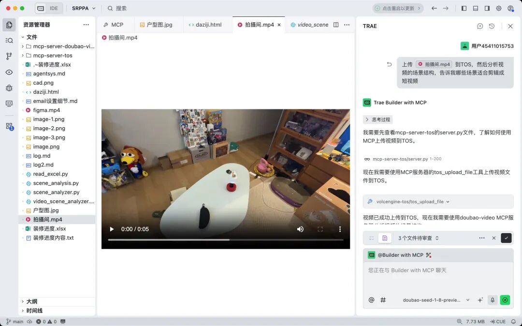Click the # context reference icon
522x326 pixels.
[x=383, y=300]
